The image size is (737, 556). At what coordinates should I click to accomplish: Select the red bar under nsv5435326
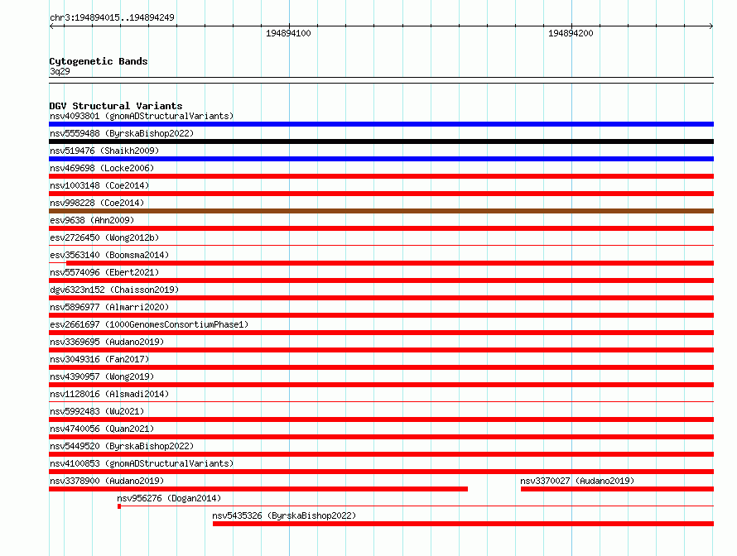click(463, 524)
